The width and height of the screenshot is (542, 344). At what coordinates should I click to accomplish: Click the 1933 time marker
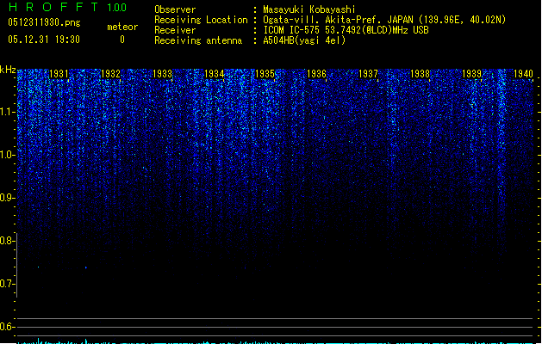(x=162, y=73)
